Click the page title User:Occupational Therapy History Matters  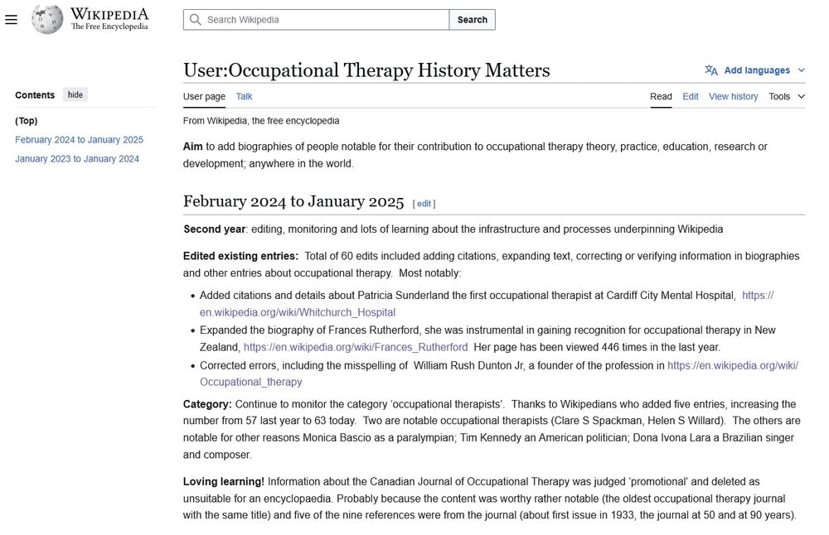(x=366, y=70)
